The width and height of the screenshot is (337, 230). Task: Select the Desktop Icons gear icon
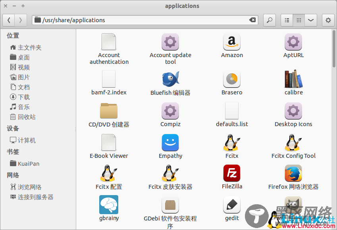pos(293,111)
